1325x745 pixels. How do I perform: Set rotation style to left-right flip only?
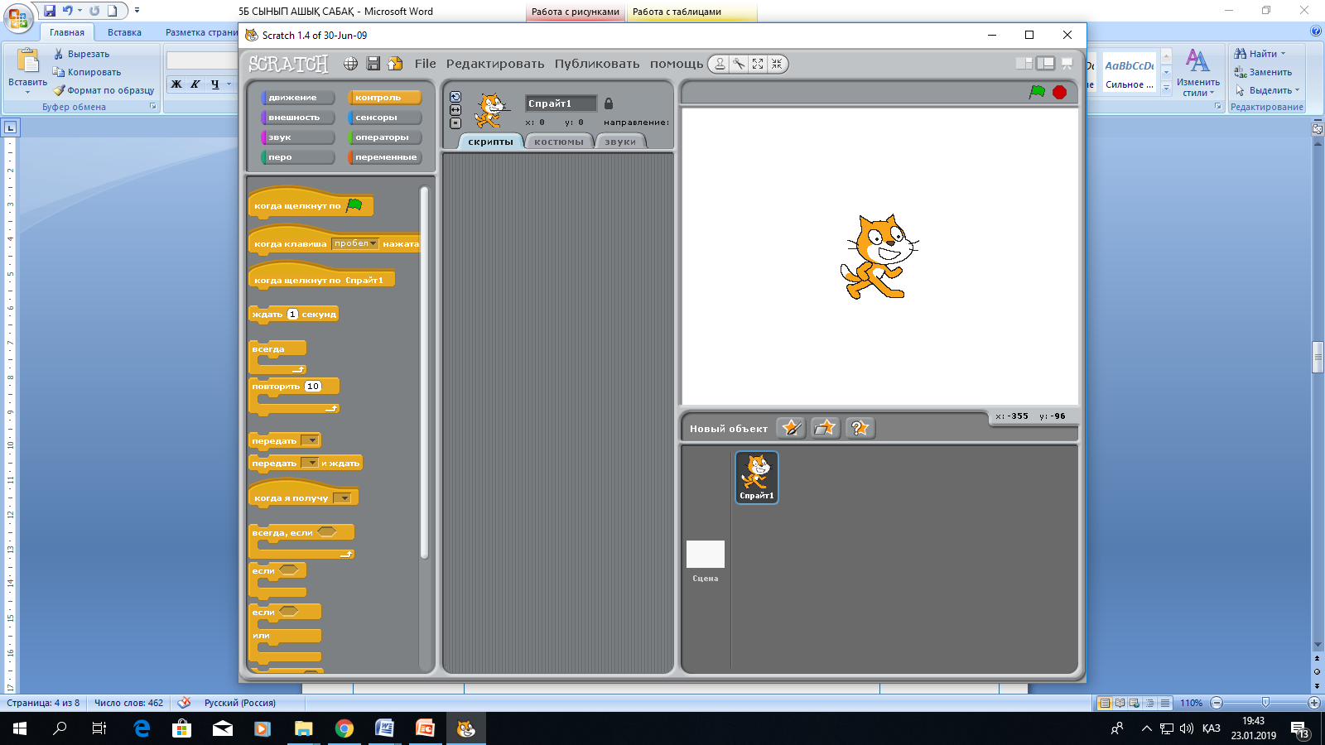(455, 110)
